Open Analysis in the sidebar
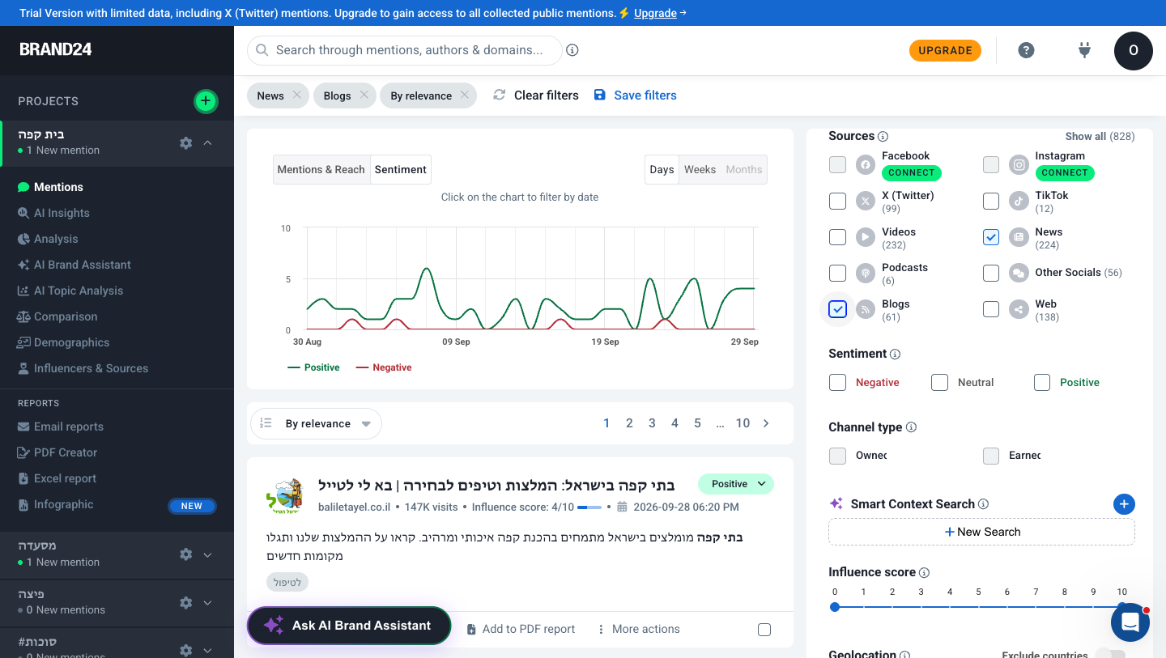The image size is (1166, 658). tap(56, 239)
